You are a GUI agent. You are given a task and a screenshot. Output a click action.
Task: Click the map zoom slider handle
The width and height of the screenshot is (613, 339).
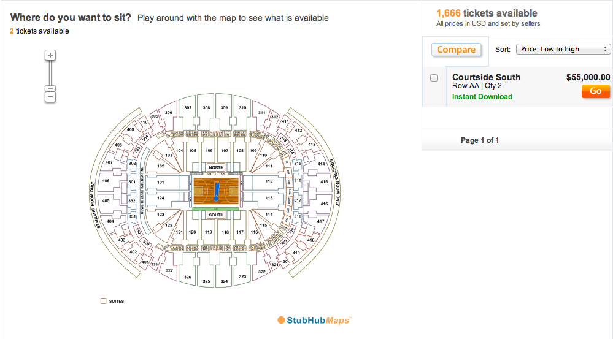pyautogui.click(x=50, y=88)
